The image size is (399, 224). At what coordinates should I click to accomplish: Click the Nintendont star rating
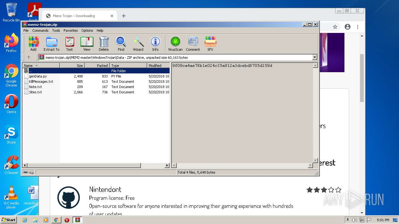(x=324, y=190)
